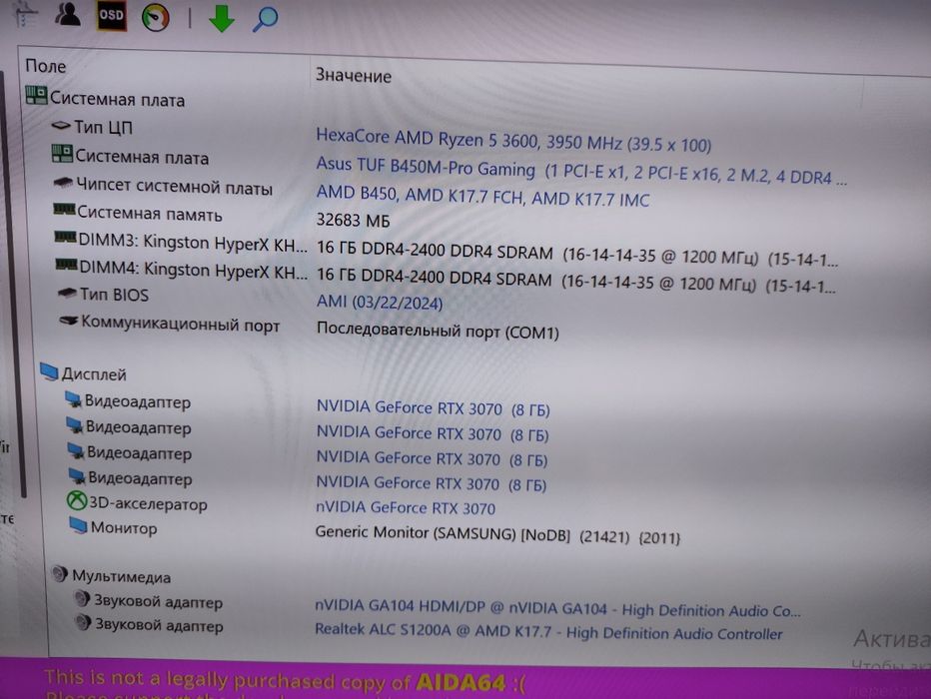This screenshot has height=699, width=931.
Task: Select DIMM3: Kingston HyperX field label
Action: click(x=193, y=244)
